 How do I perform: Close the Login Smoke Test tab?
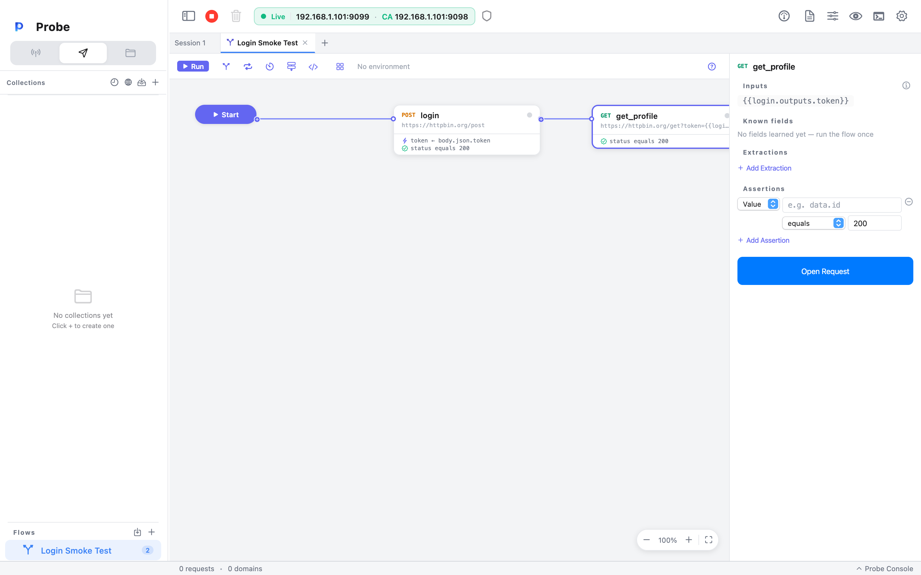[305, 42]
